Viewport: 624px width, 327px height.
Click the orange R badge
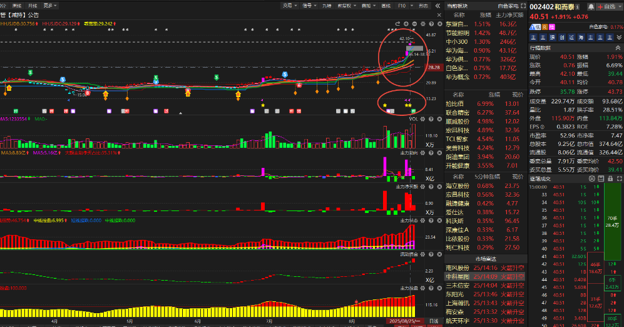pos(545,27)
